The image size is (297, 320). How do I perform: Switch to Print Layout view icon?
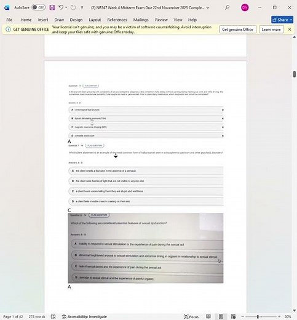(x=221, y=316)
